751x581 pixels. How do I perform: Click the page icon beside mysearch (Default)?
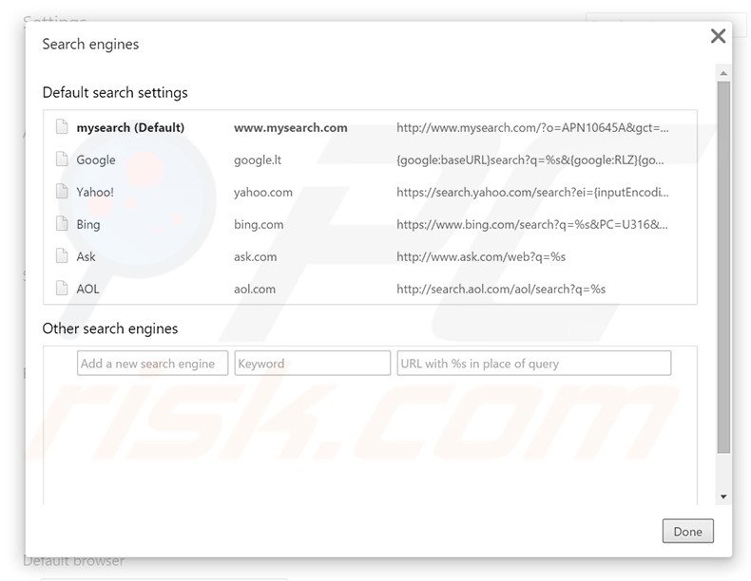click(62, 126)
